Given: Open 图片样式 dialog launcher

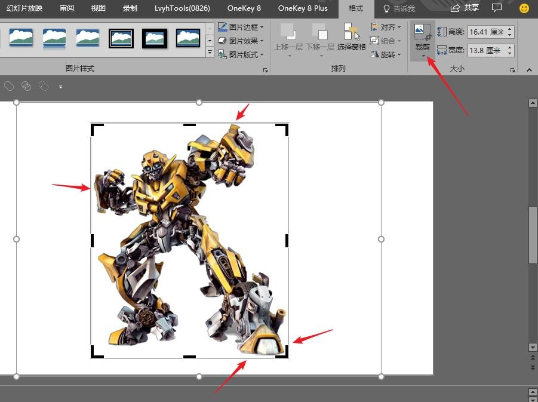Looking at the screenshot, I should [265, 70].
